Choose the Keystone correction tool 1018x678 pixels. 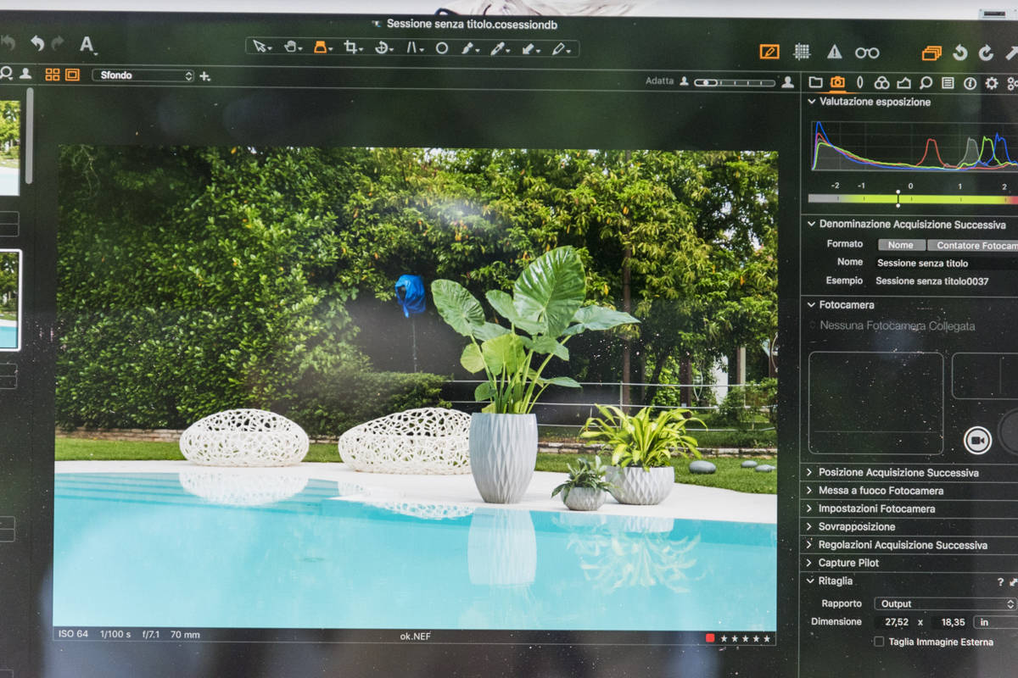click(x=412, y=47)
